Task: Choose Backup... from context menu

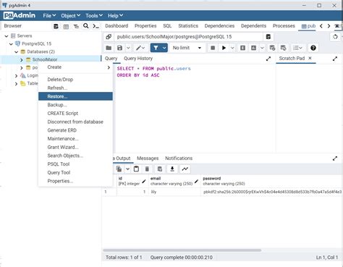Action: 75,105
